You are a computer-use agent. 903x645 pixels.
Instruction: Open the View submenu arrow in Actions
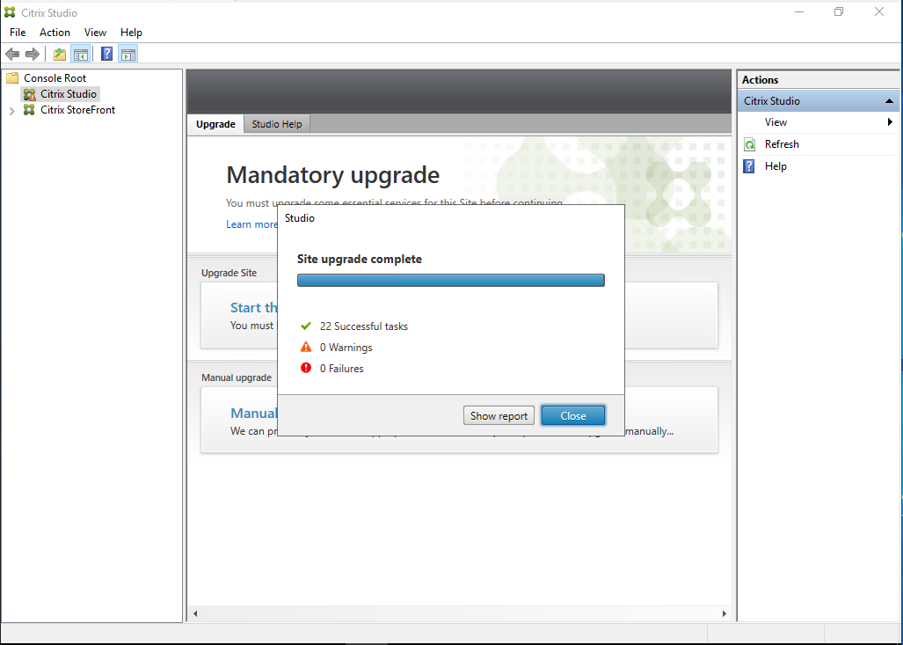point(890,121)
